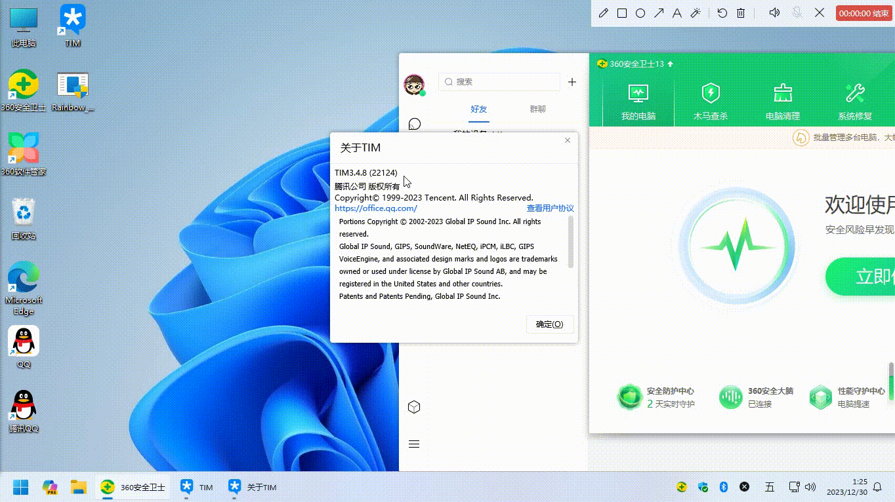This screenshot has height=502, width=895.
Task: Switch to 360安全卫士 taskbar button
Action: click(x=133, y=488)
